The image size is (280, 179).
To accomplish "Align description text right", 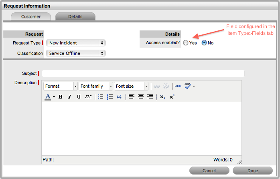I will (x=150, y=97).
